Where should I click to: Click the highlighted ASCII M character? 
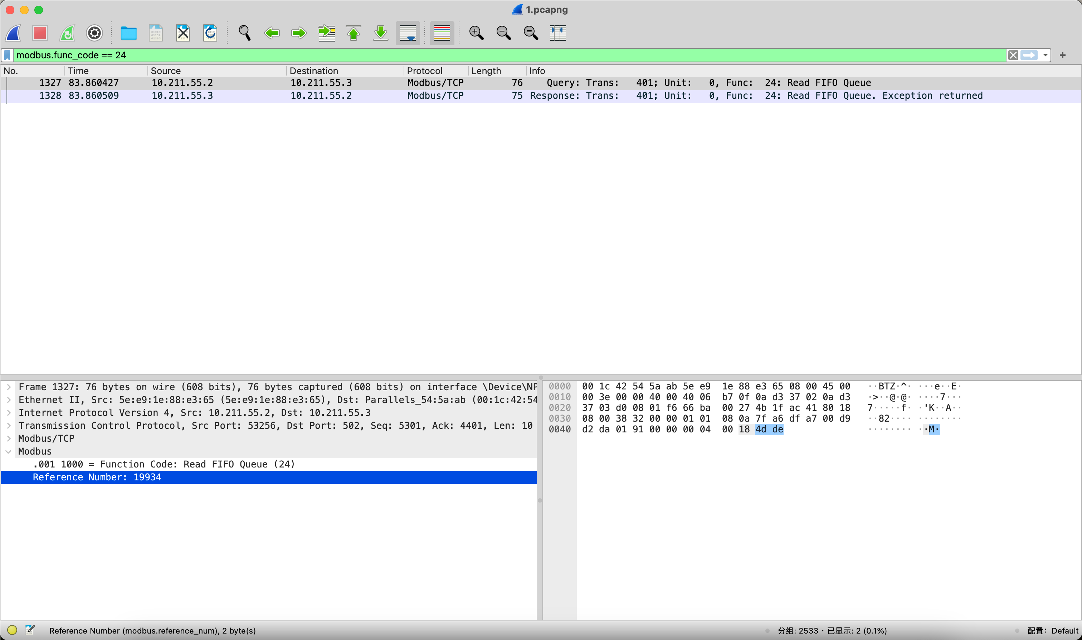(931, 429)
